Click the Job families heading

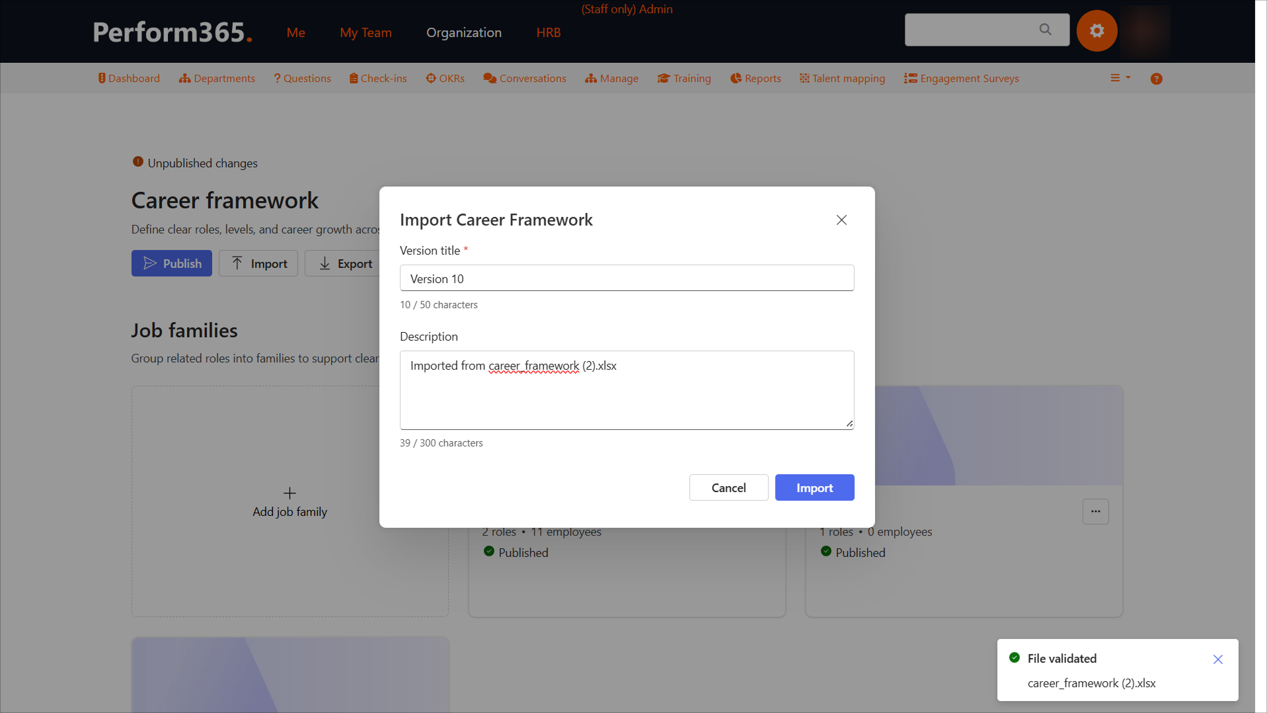coord(184,330)
